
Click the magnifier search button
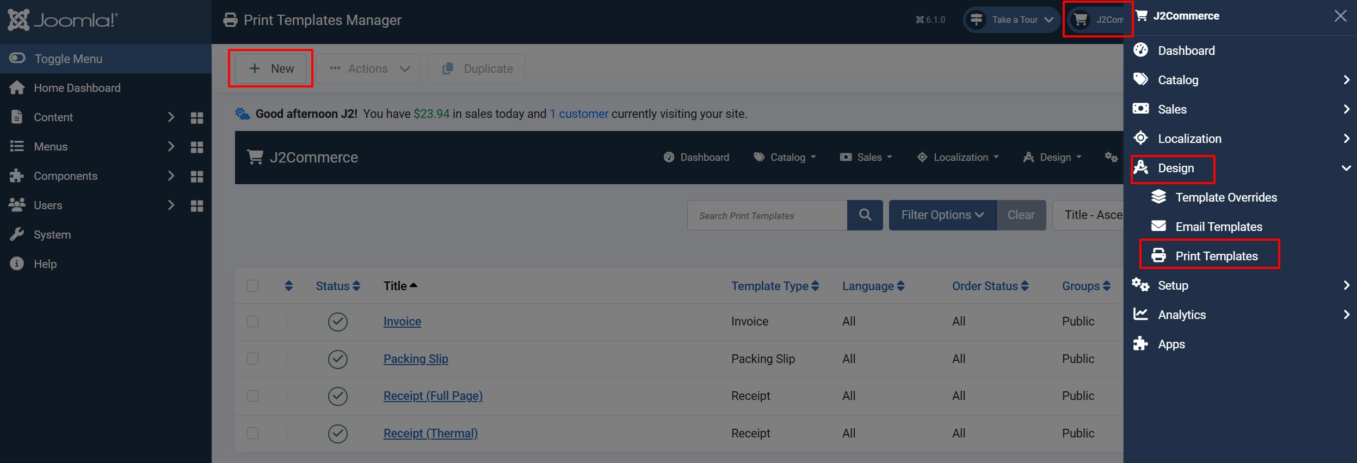(x=865, y=215)
